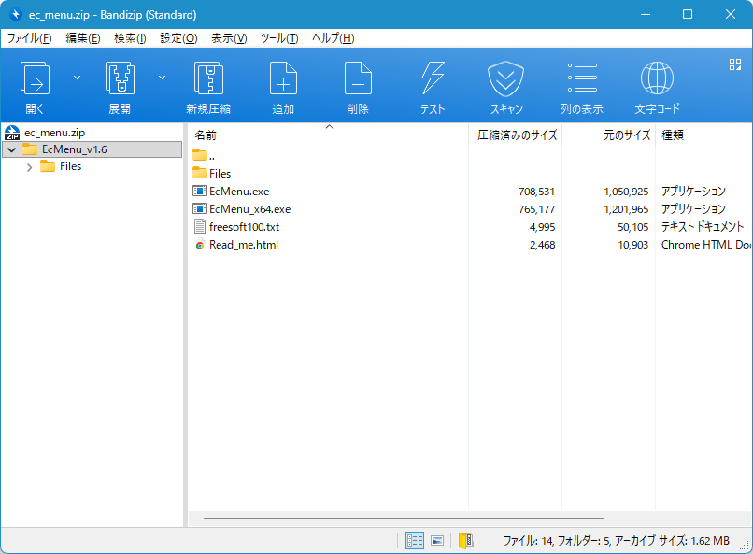Click the Delete (削除) file icon

point(358,78)
